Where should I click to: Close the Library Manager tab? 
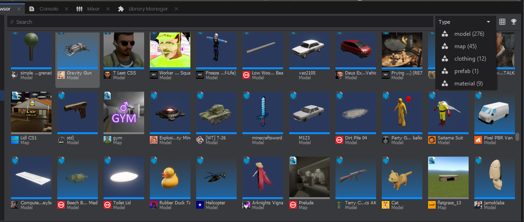point(176,9)
